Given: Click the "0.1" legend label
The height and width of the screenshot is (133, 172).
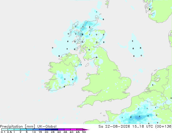Looking at the screenshot, I should 3,132.
